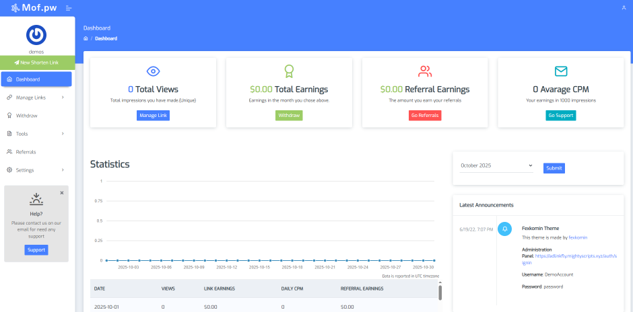Click the people icon above Referral Earnings
633x312 pixels.
point(425,71)
